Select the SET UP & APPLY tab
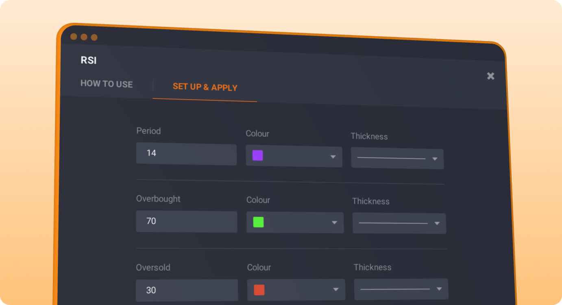This screenshot has width=562, height=305. point(205,87)
